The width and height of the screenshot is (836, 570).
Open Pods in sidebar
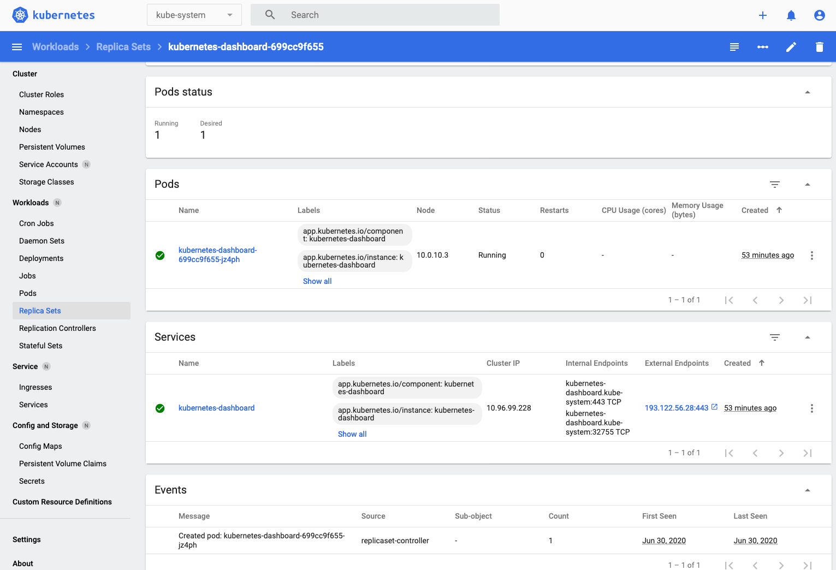pyautogui.click(x=28, y=293)
